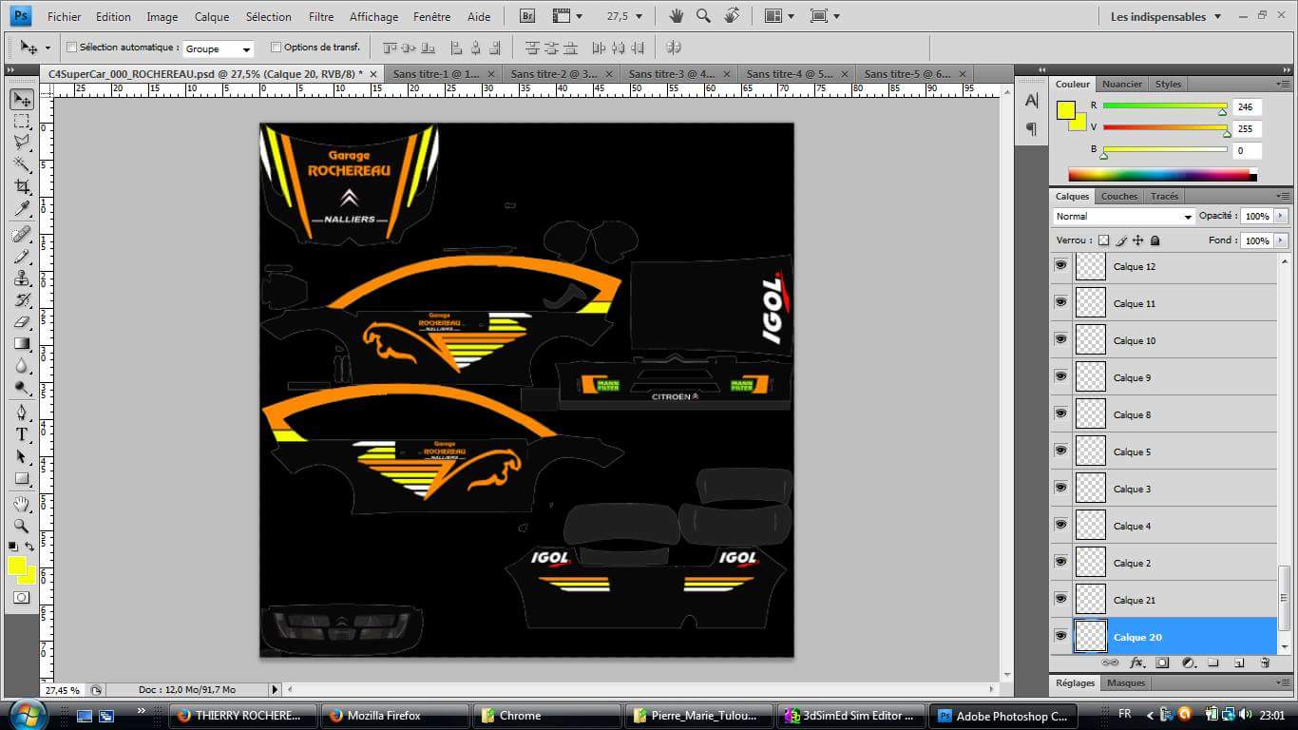Select the Eraser tool
The image size is (1298, 730).
point(22,321)
